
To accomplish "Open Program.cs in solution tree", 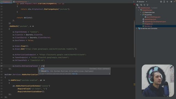I will (148, 24).
